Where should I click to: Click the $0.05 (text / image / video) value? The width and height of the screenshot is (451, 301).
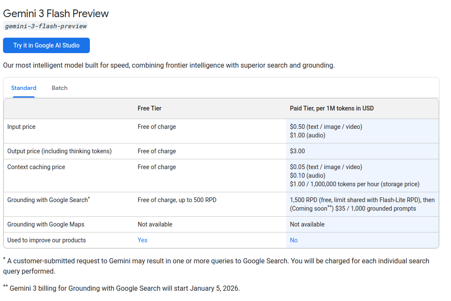(326, 167)
